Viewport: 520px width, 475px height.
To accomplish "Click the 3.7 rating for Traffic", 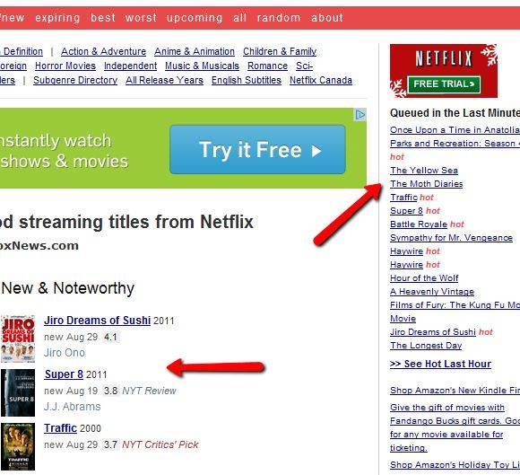I will (x=110, y=444).
